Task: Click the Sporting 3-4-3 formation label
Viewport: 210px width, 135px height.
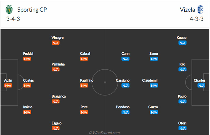Action: coord(13,19)
